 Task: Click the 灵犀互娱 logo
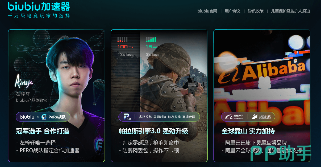pos(262,117)
